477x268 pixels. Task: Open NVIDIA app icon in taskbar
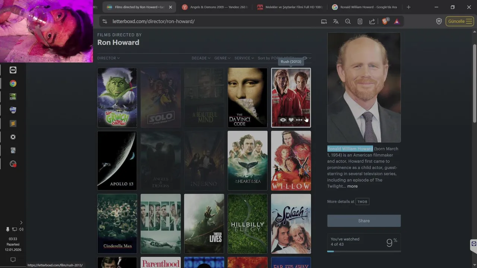[x=13, y=97]
